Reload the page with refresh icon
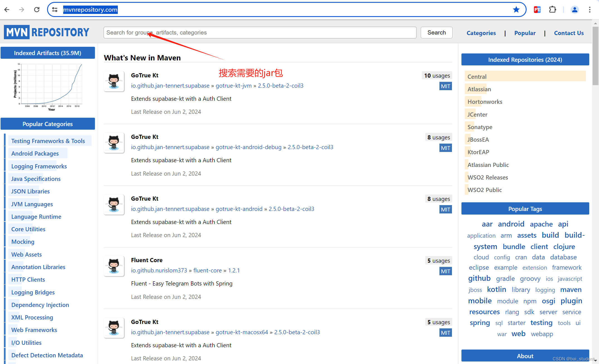This screenshot has height=364, width=599. click(x=37, y=10)
